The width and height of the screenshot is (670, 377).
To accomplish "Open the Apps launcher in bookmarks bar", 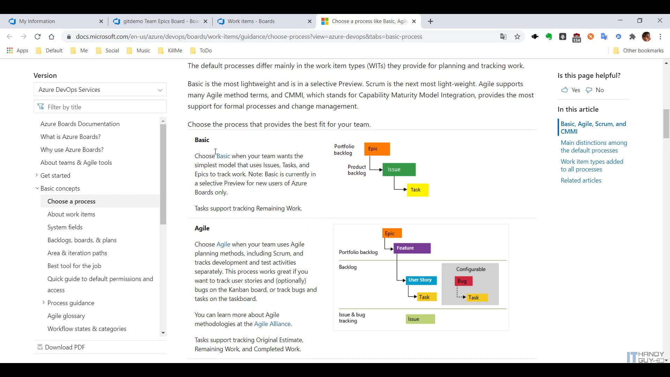I will coord(17,51).
